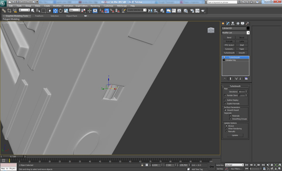
Task: Check Separate by Smoothing Groups checkbox
Action: point(230,119)
